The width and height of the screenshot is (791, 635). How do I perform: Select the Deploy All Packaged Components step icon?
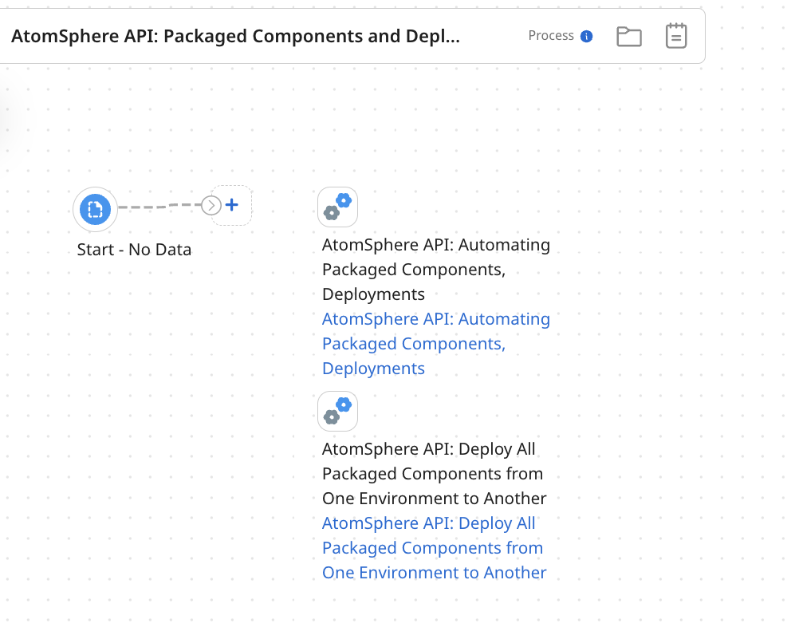coord(337,411)
